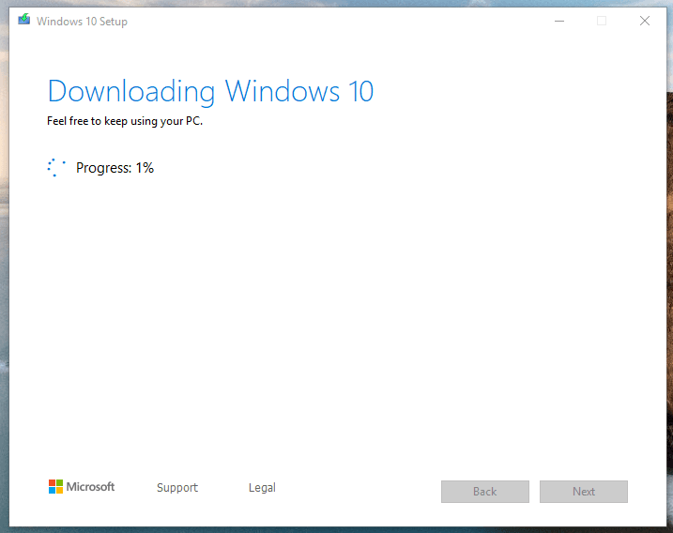The height and width of the screenshot is (533, 673).
Task: Click the disabled Back button
Action: (485, 492)
